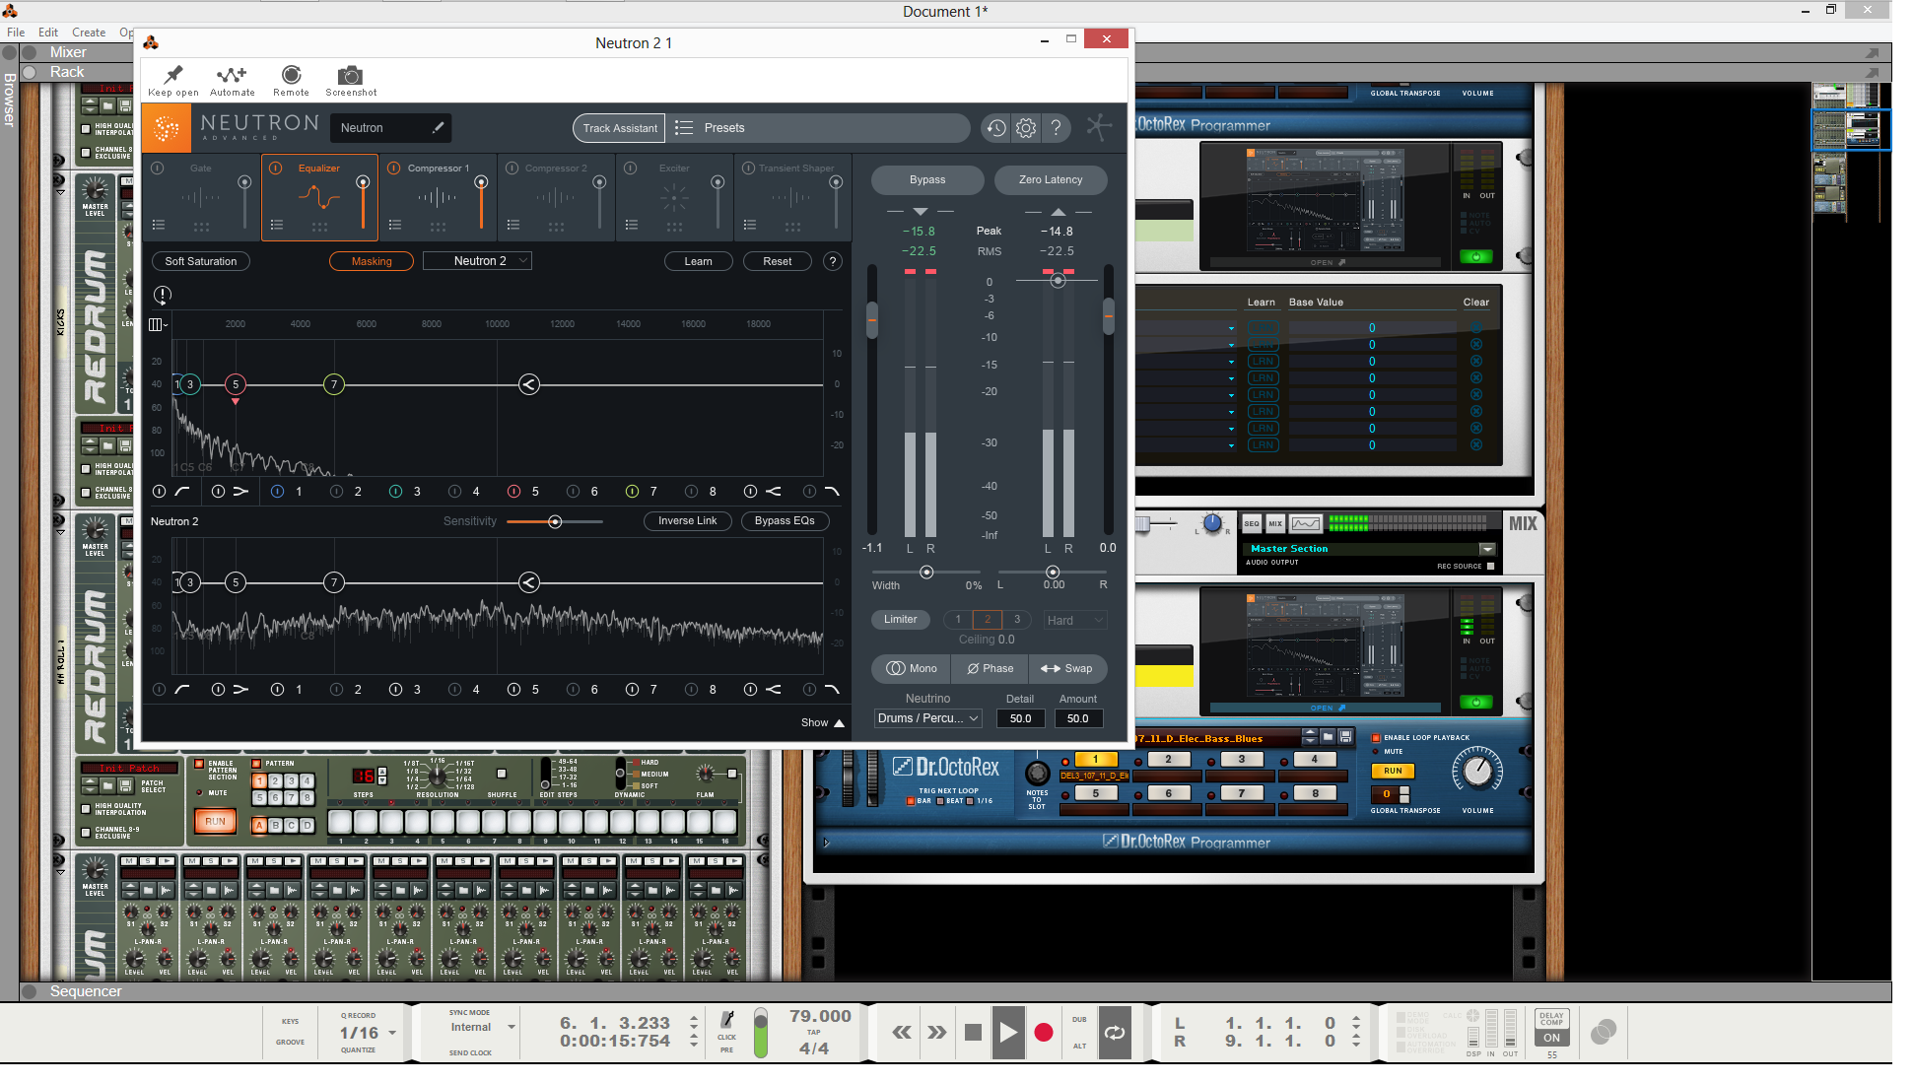The height and width of the screenshot is (1082, 1914).
Task: Toggle Phase invert button
Action: click(x=990, y=668)
